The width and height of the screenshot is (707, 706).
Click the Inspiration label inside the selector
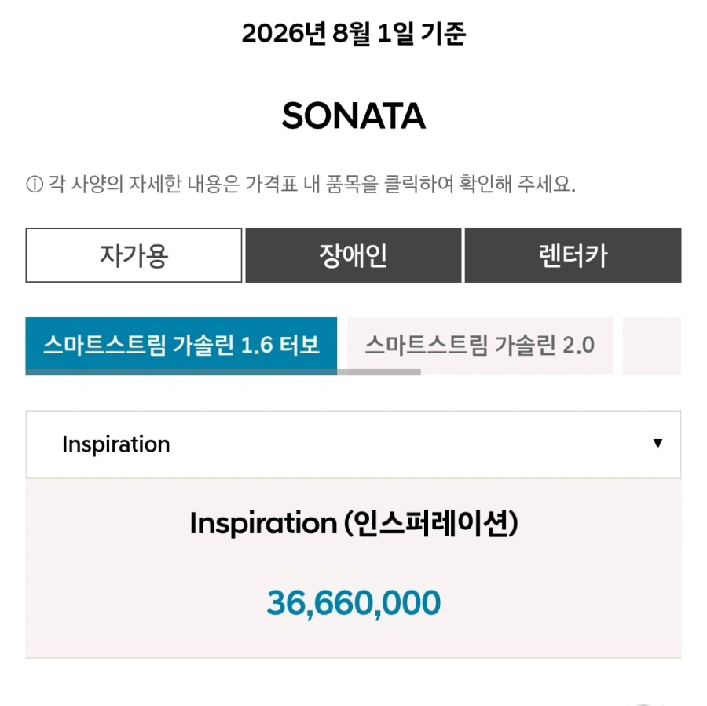click(x=116, y=444)
